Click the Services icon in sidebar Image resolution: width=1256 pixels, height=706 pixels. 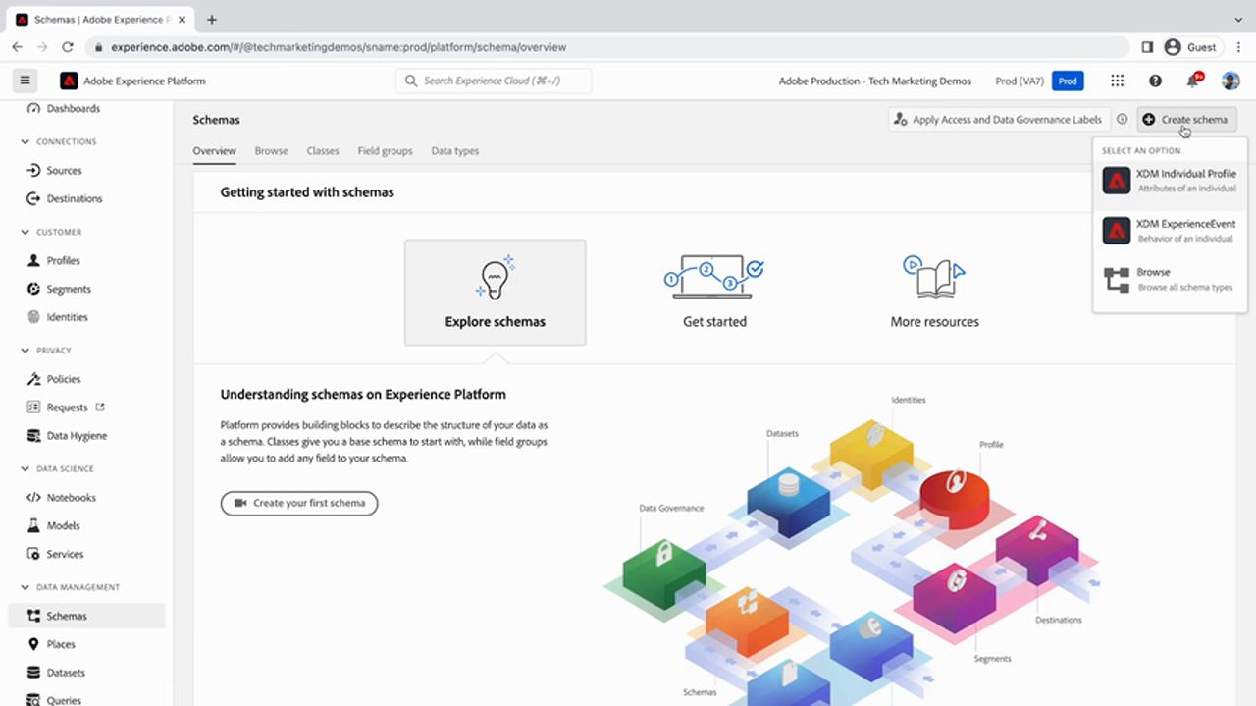(33, 554)
